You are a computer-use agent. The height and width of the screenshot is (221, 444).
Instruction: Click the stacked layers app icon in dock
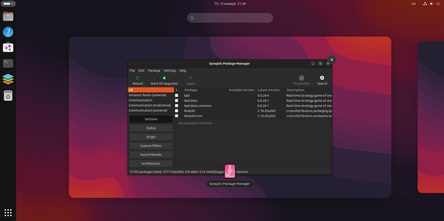click(x=8, y=79)
